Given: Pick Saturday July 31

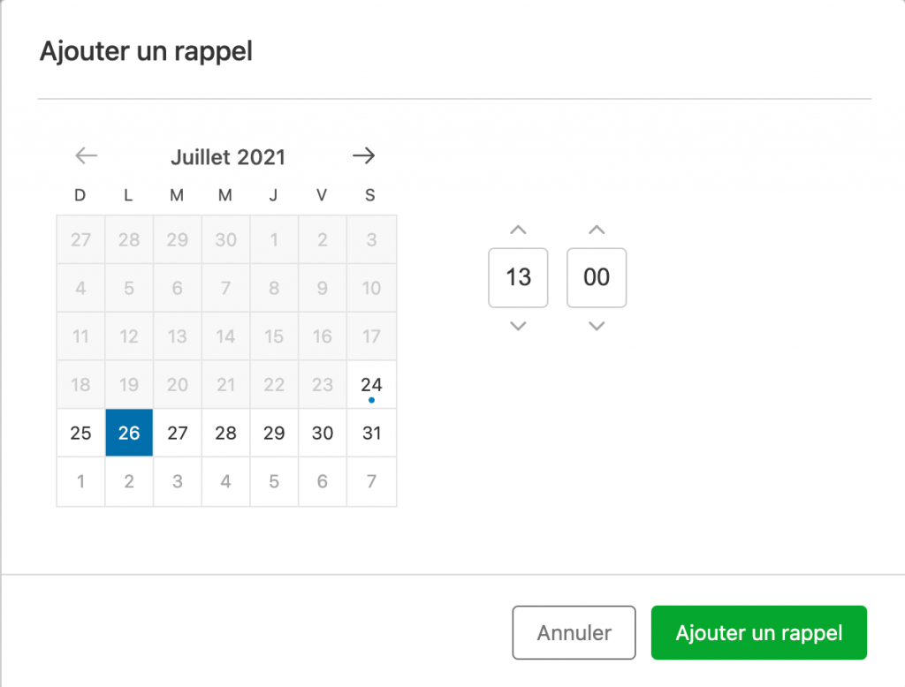Looking at the screenshot, I should click(x=372, y=434).
